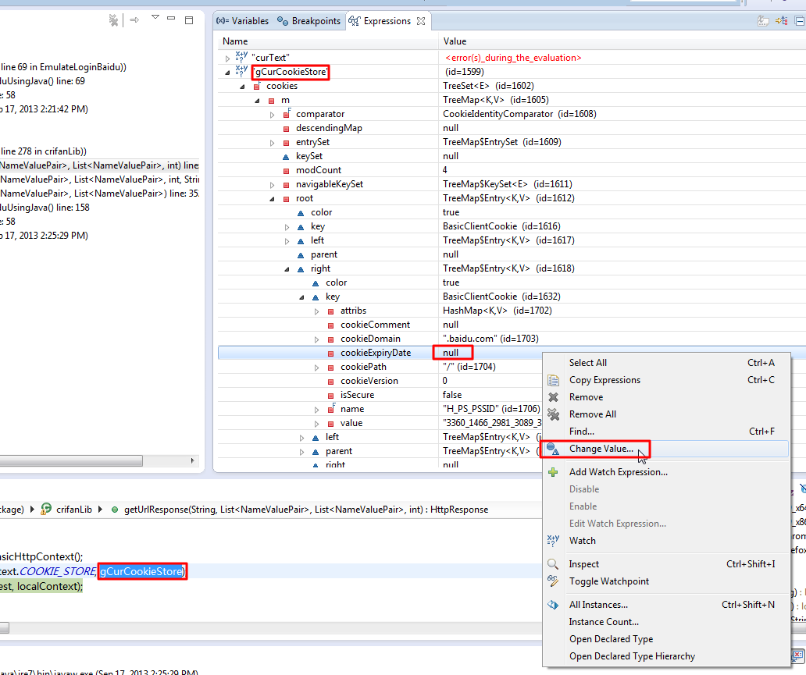Click the All Instances icon in context menu

[553, 605]
